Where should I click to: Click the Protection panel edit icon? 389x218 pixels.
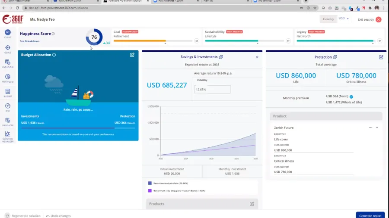tap(381, 57)
